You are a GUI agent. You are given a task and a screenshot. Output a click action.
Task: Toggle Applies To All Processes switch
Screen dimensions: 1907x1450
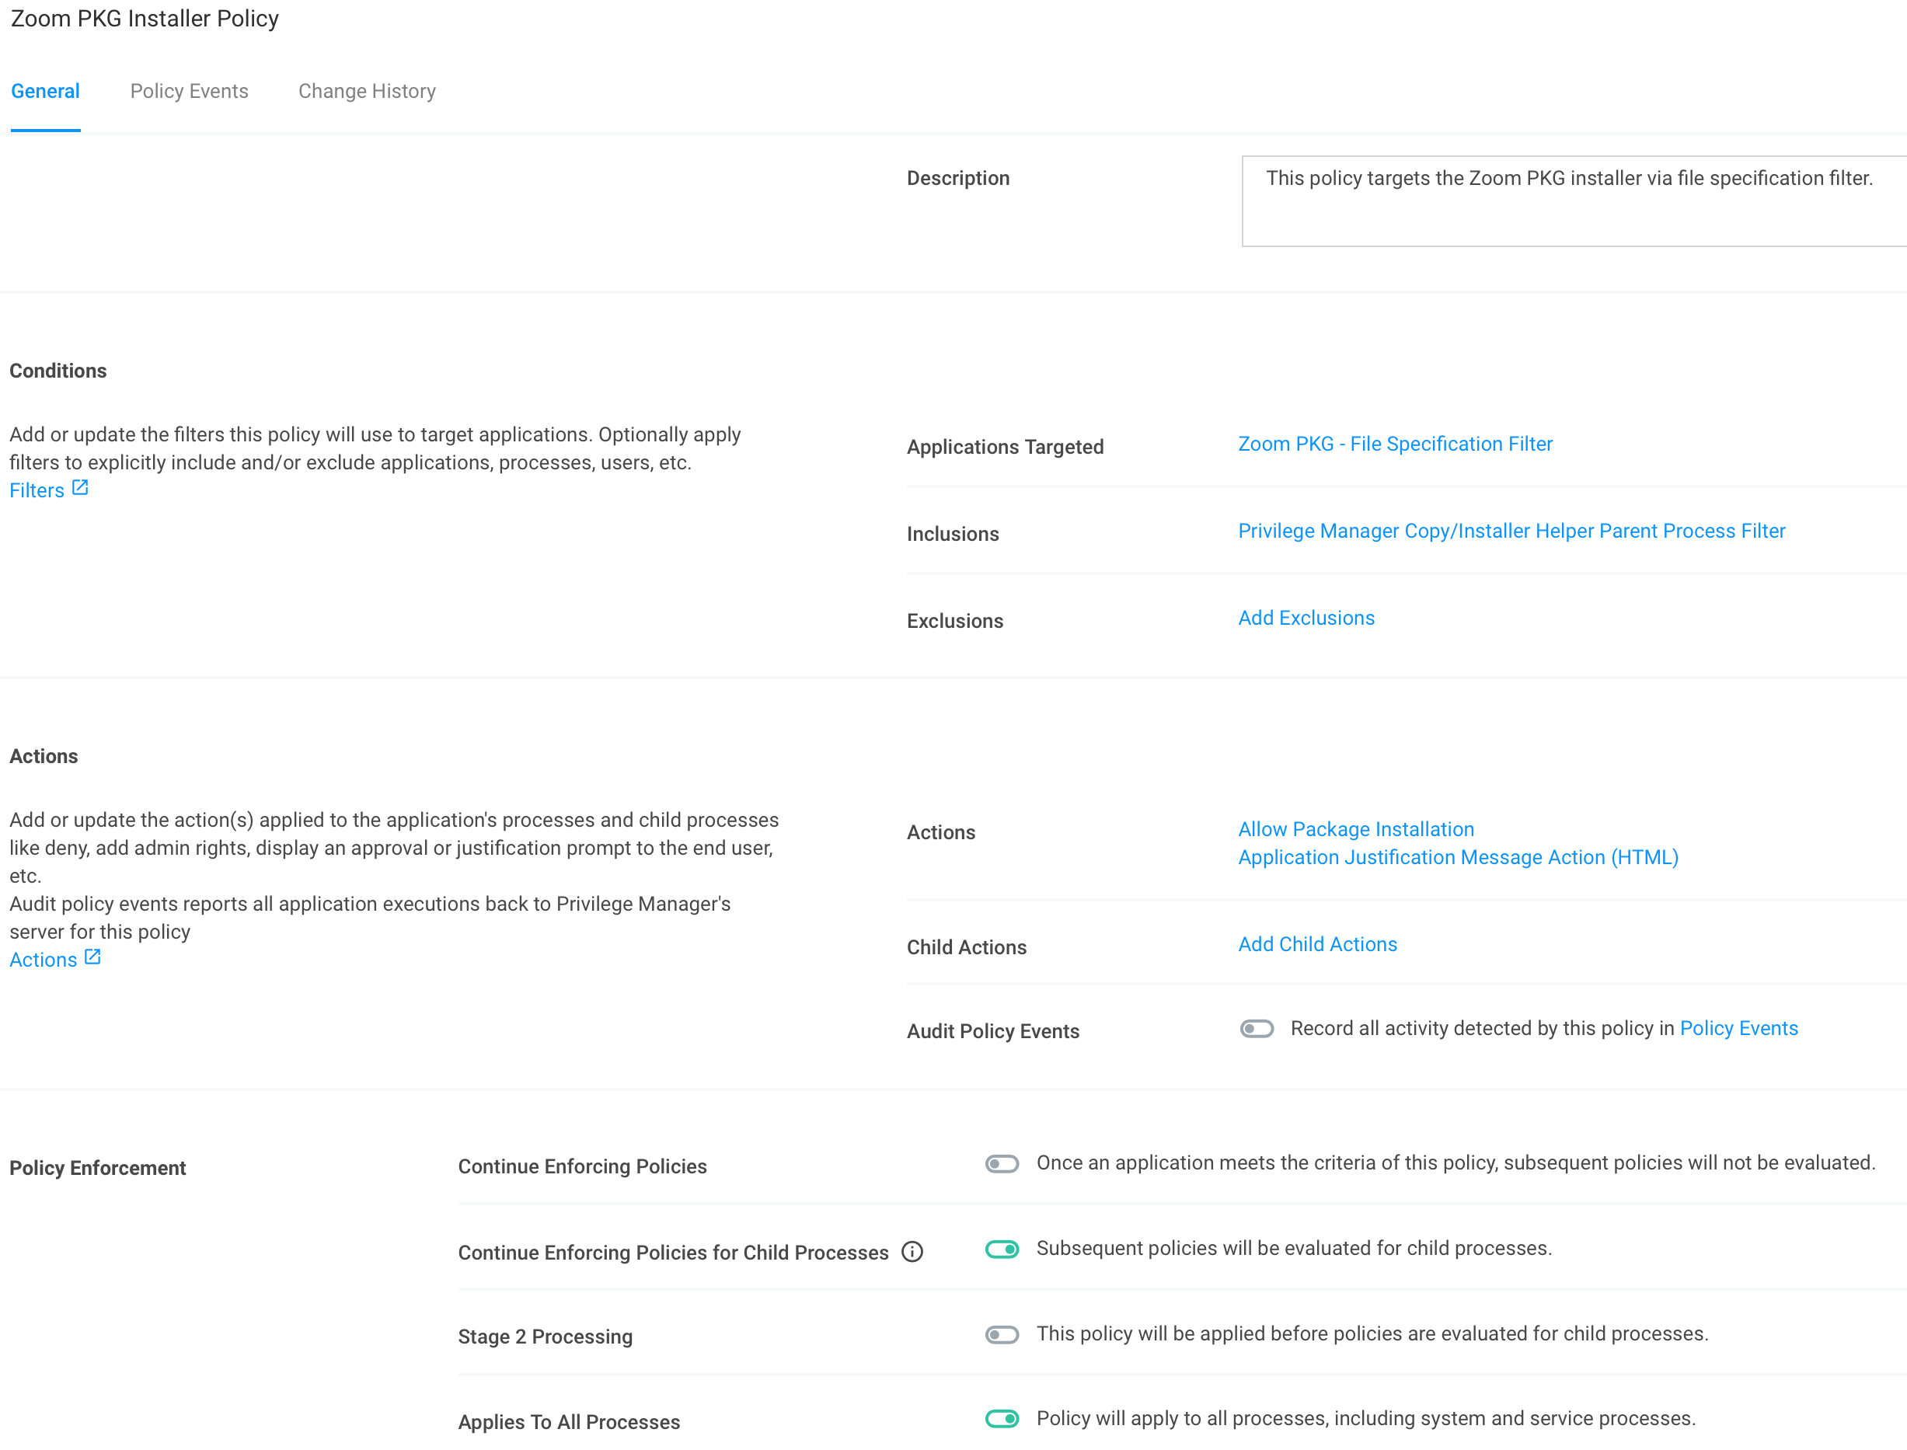coord(1002,1420)
